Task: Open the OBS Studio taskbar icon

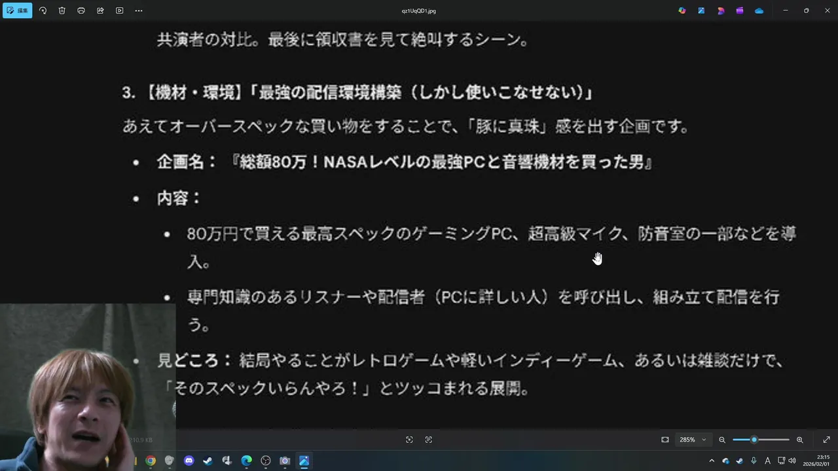Action: coord(265,461)
